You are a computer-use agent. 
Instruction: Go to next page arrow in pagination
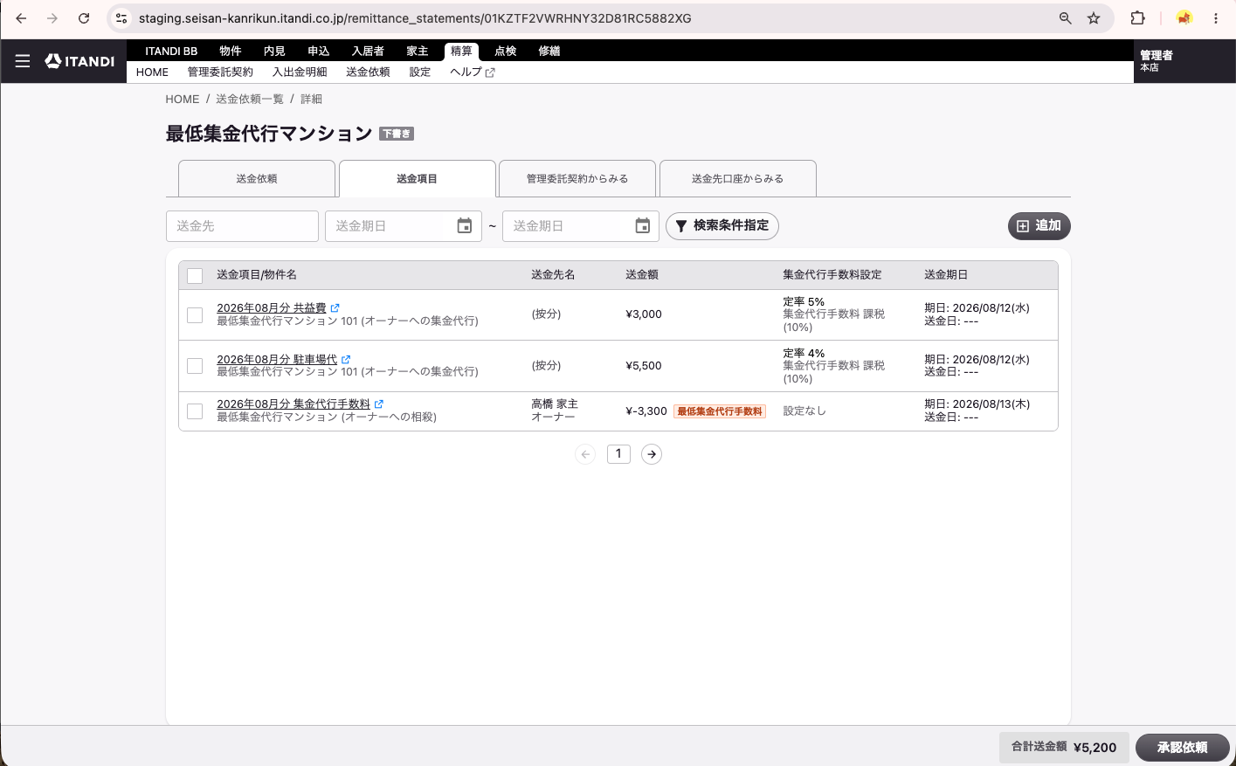coord(652,454)
